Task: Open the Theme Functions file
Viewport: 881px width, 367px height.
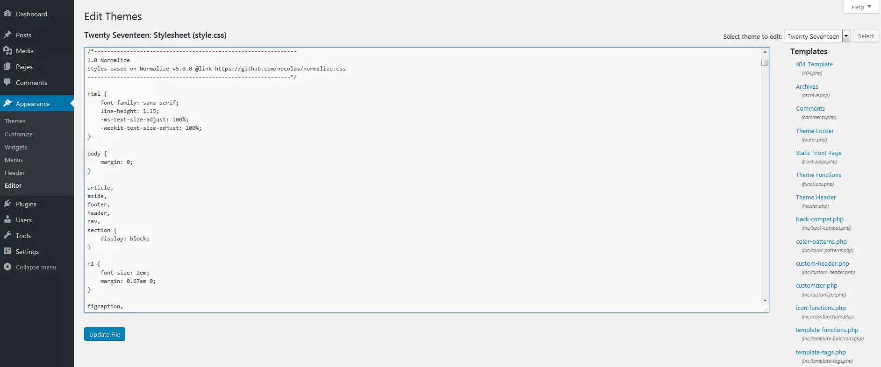Action: (x=818, y=175)
